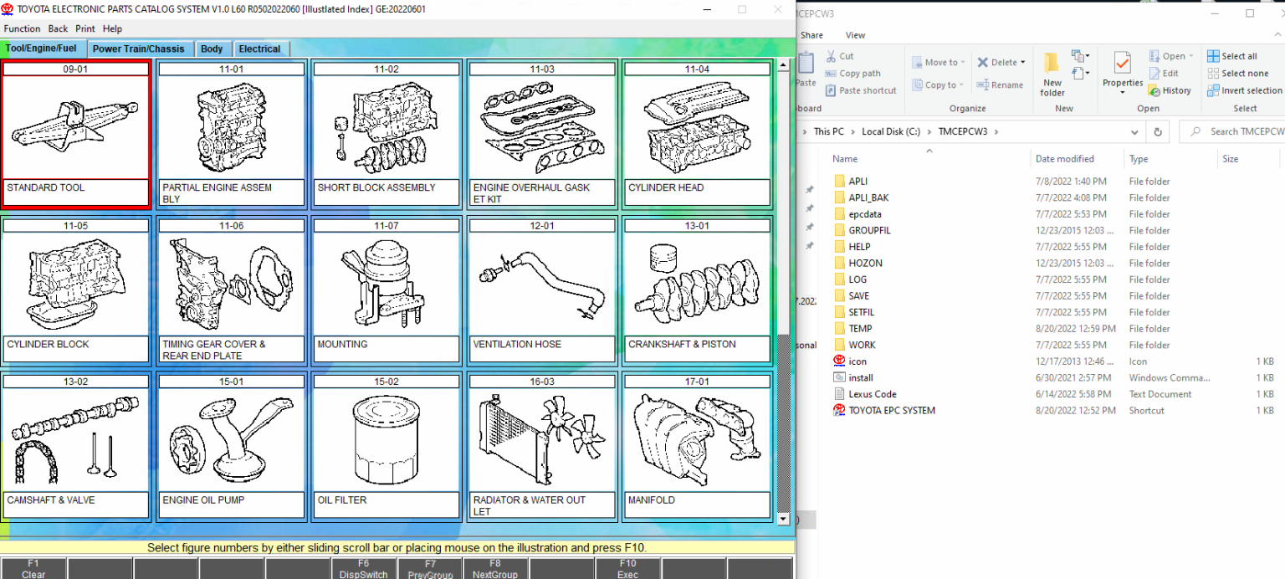Click the catalog scrollbar down arrow
This screenshot has width=1285, height=579.
coord(784,519)
